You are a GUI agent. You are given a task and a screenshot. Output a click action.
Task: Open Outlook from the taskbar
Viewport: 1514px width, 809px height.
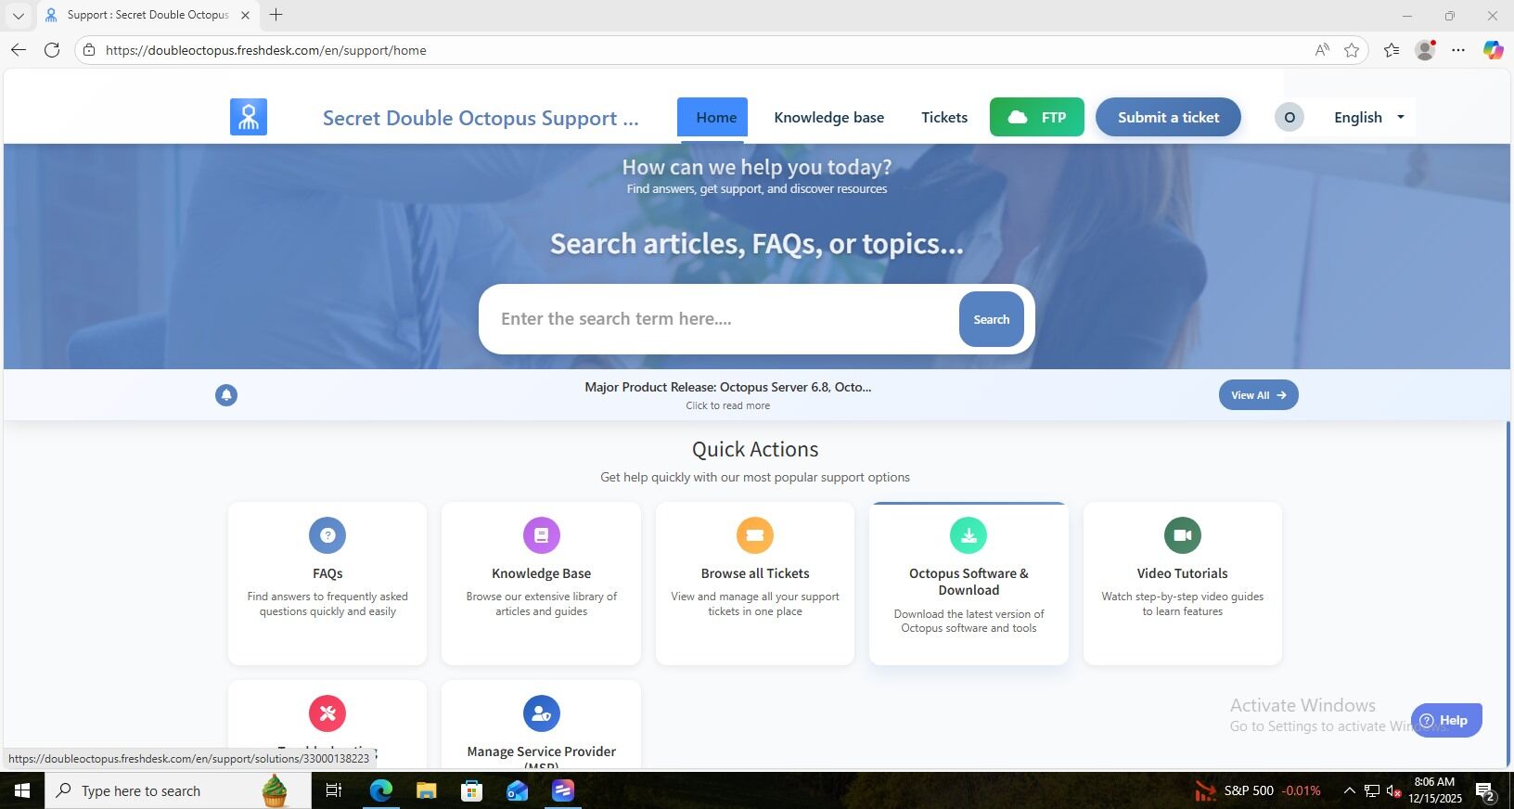(518, 790)
